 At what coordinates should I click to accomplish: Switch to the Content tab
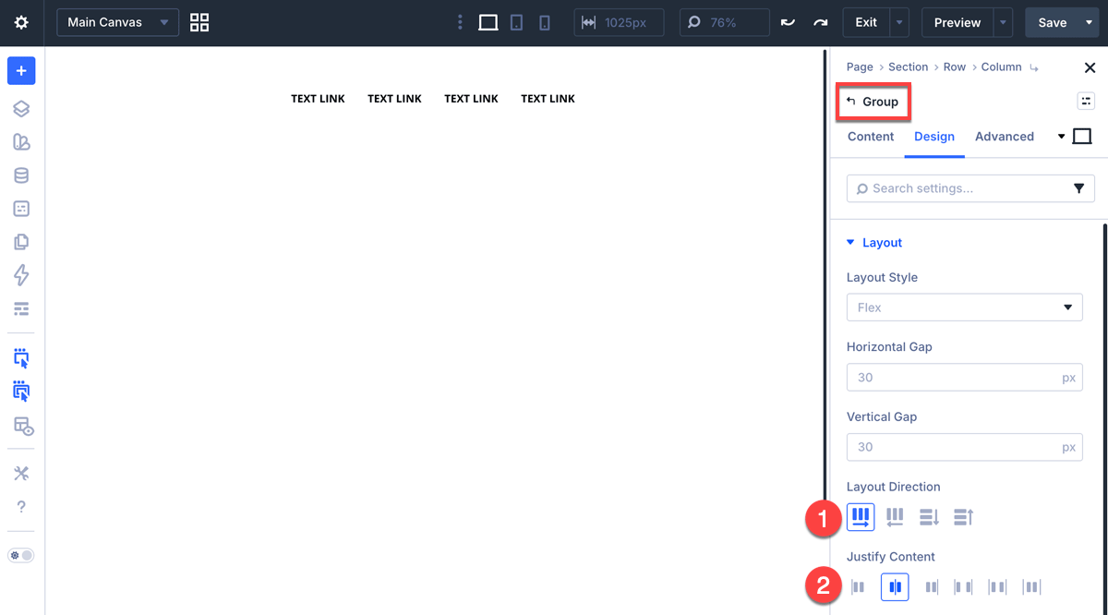pos(871,137)
